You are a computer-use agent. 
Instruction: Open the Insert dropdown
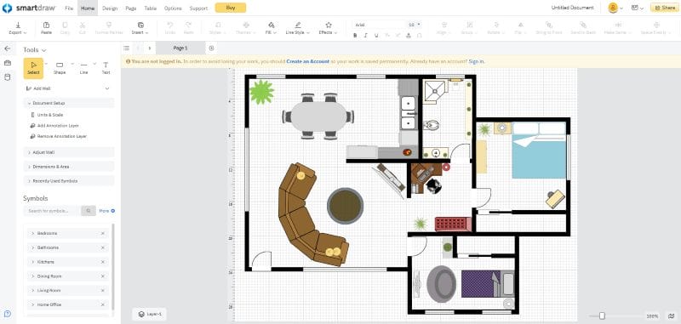[x=140, y=29]
